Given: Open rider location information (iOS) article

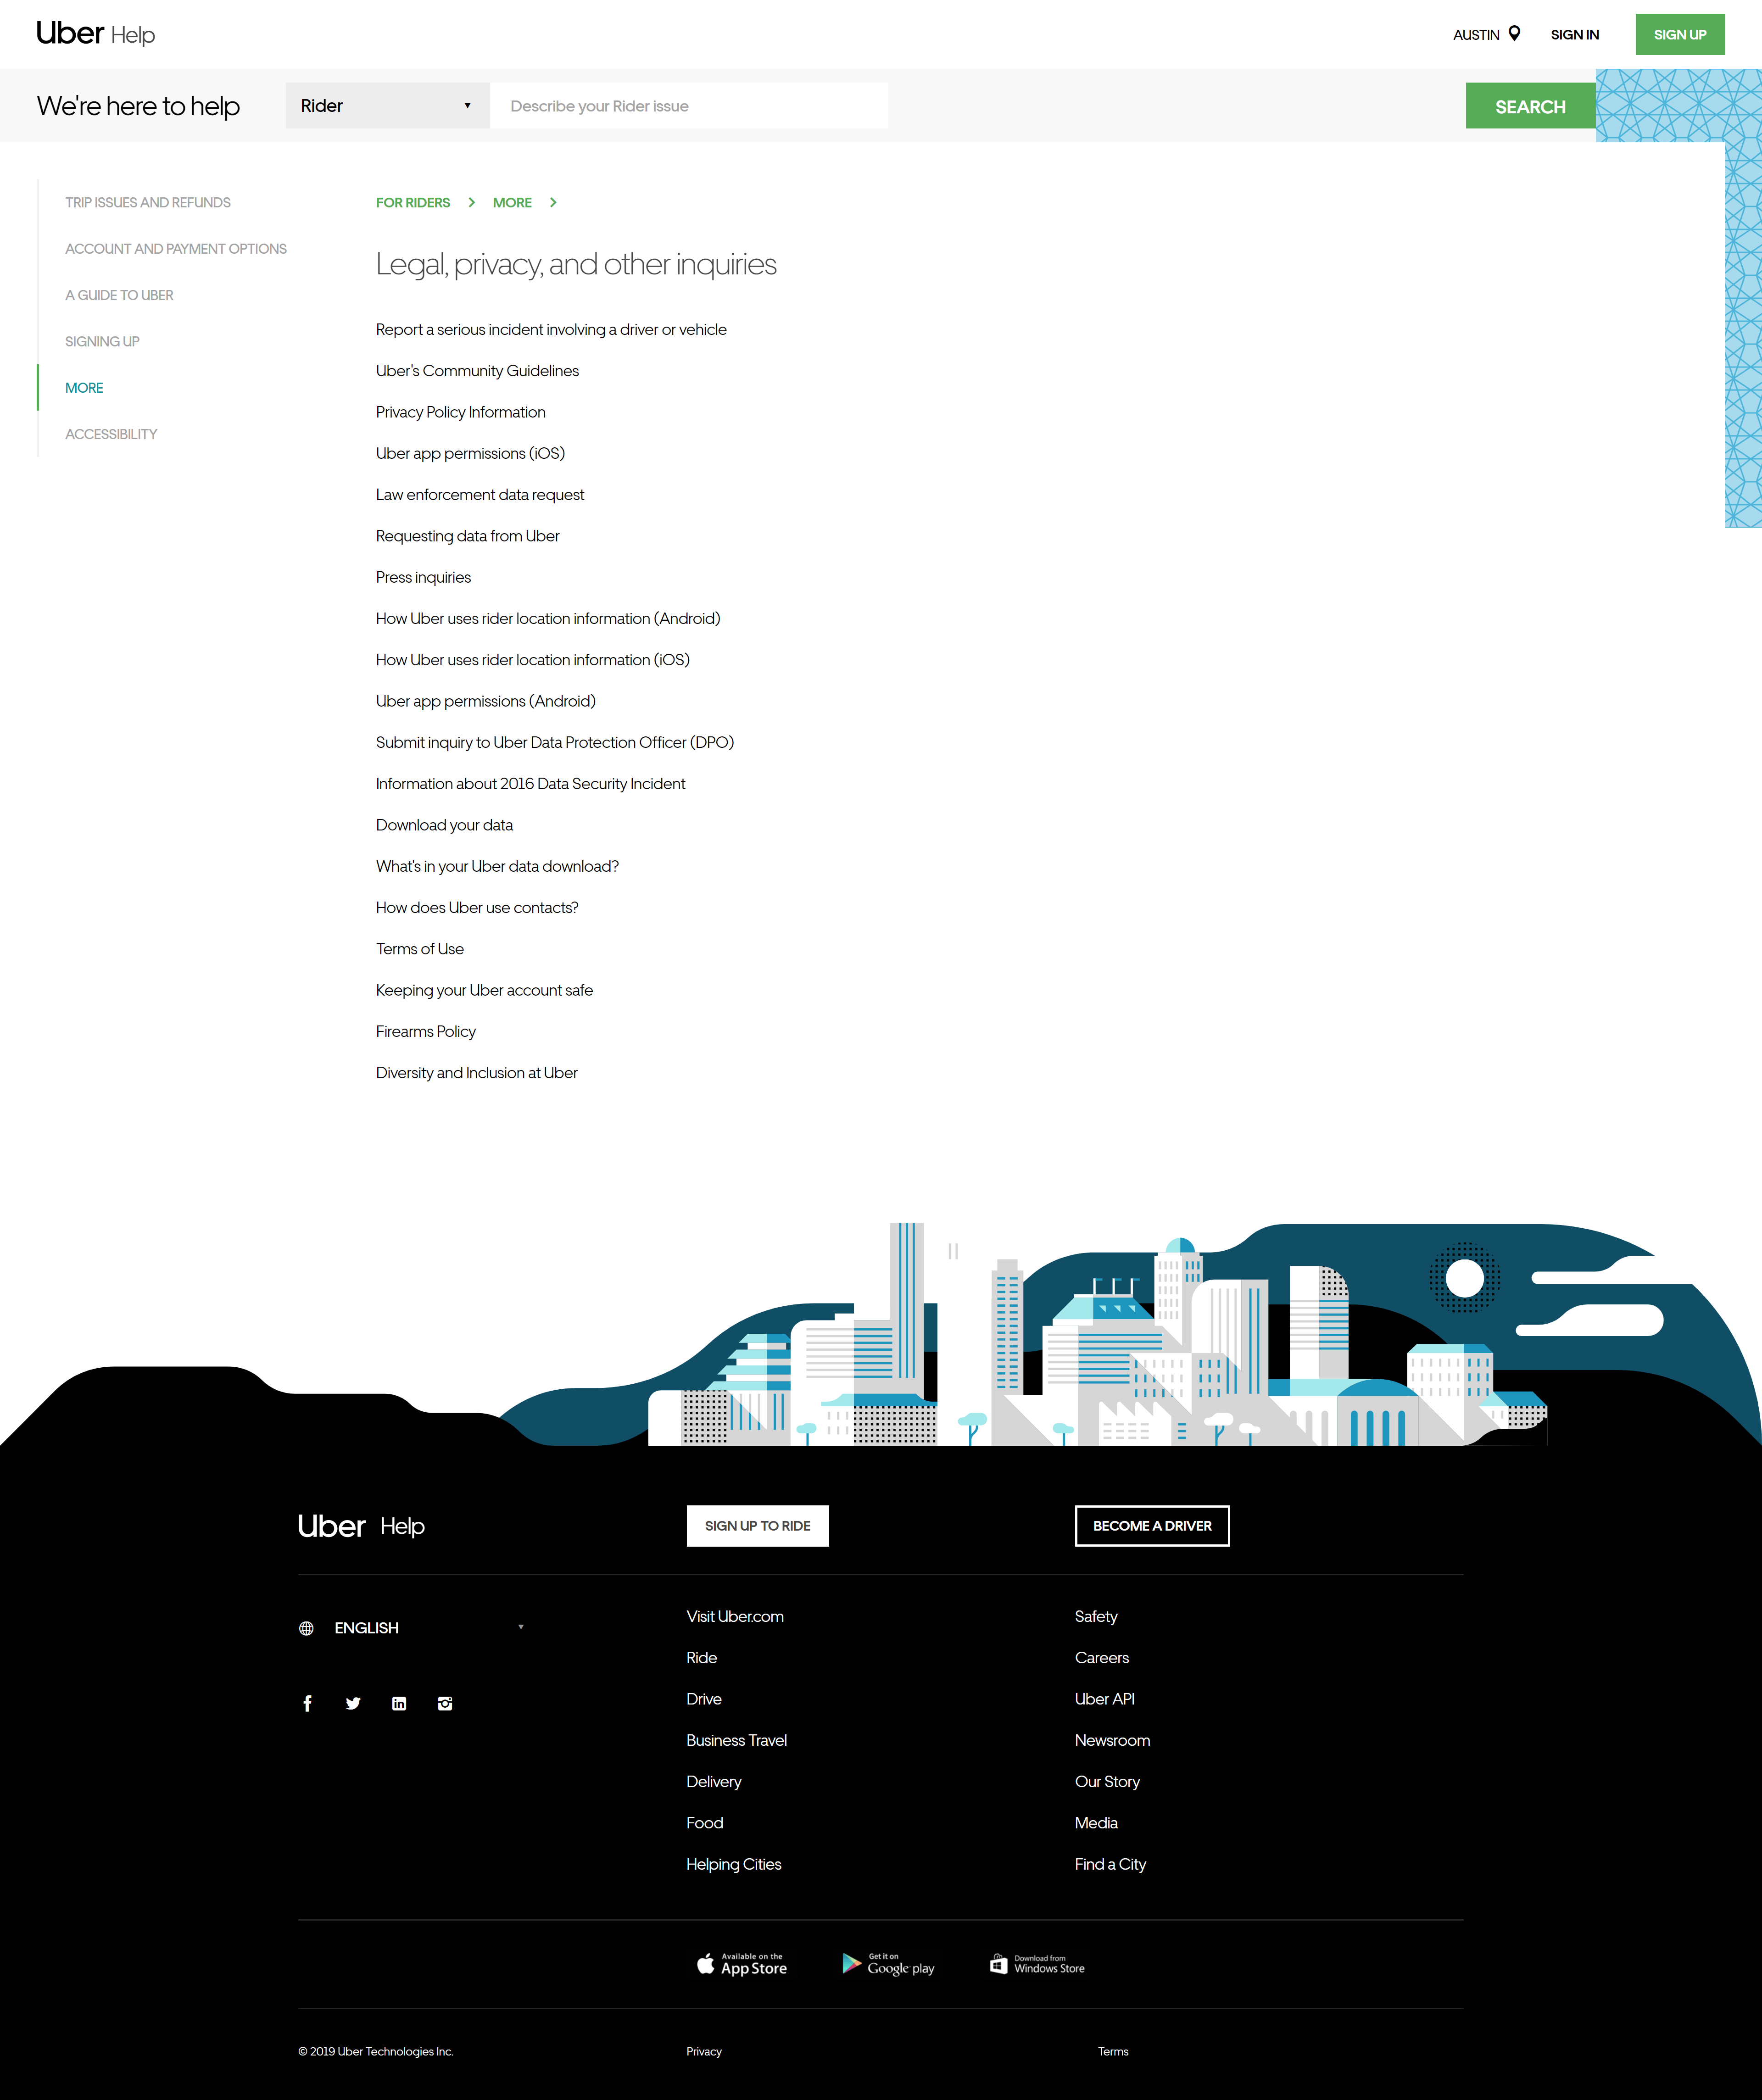Looking at the screenshot, I should pyautogui.click(x=533, y=660).
